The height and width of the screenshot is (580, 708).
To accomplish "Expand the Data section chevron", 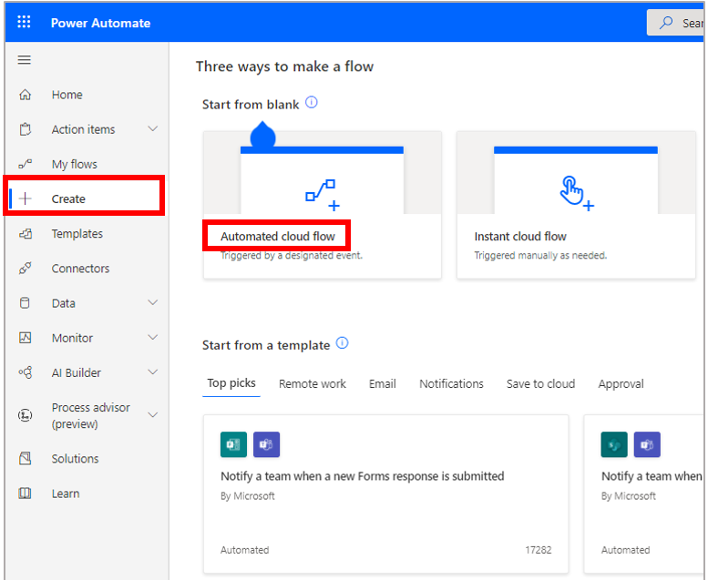I will (x=153, y=302).
